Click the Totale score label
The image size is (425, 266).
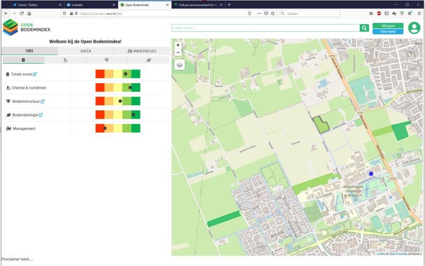[x=22, y=74]
